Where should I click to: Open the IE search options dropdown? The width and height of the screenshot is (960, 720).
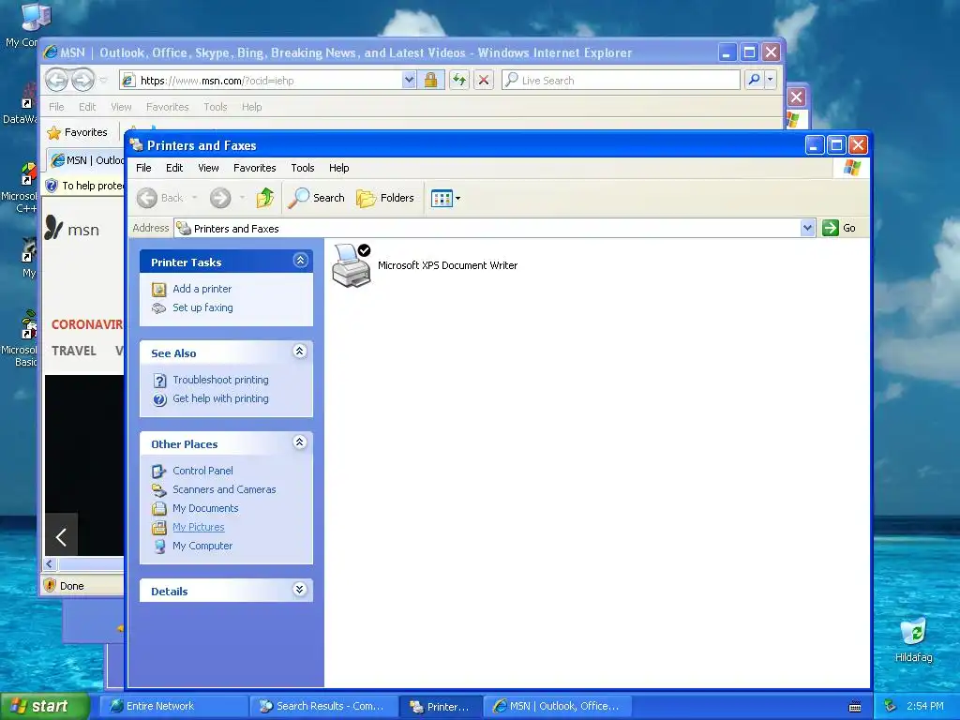tap(771, 80)
